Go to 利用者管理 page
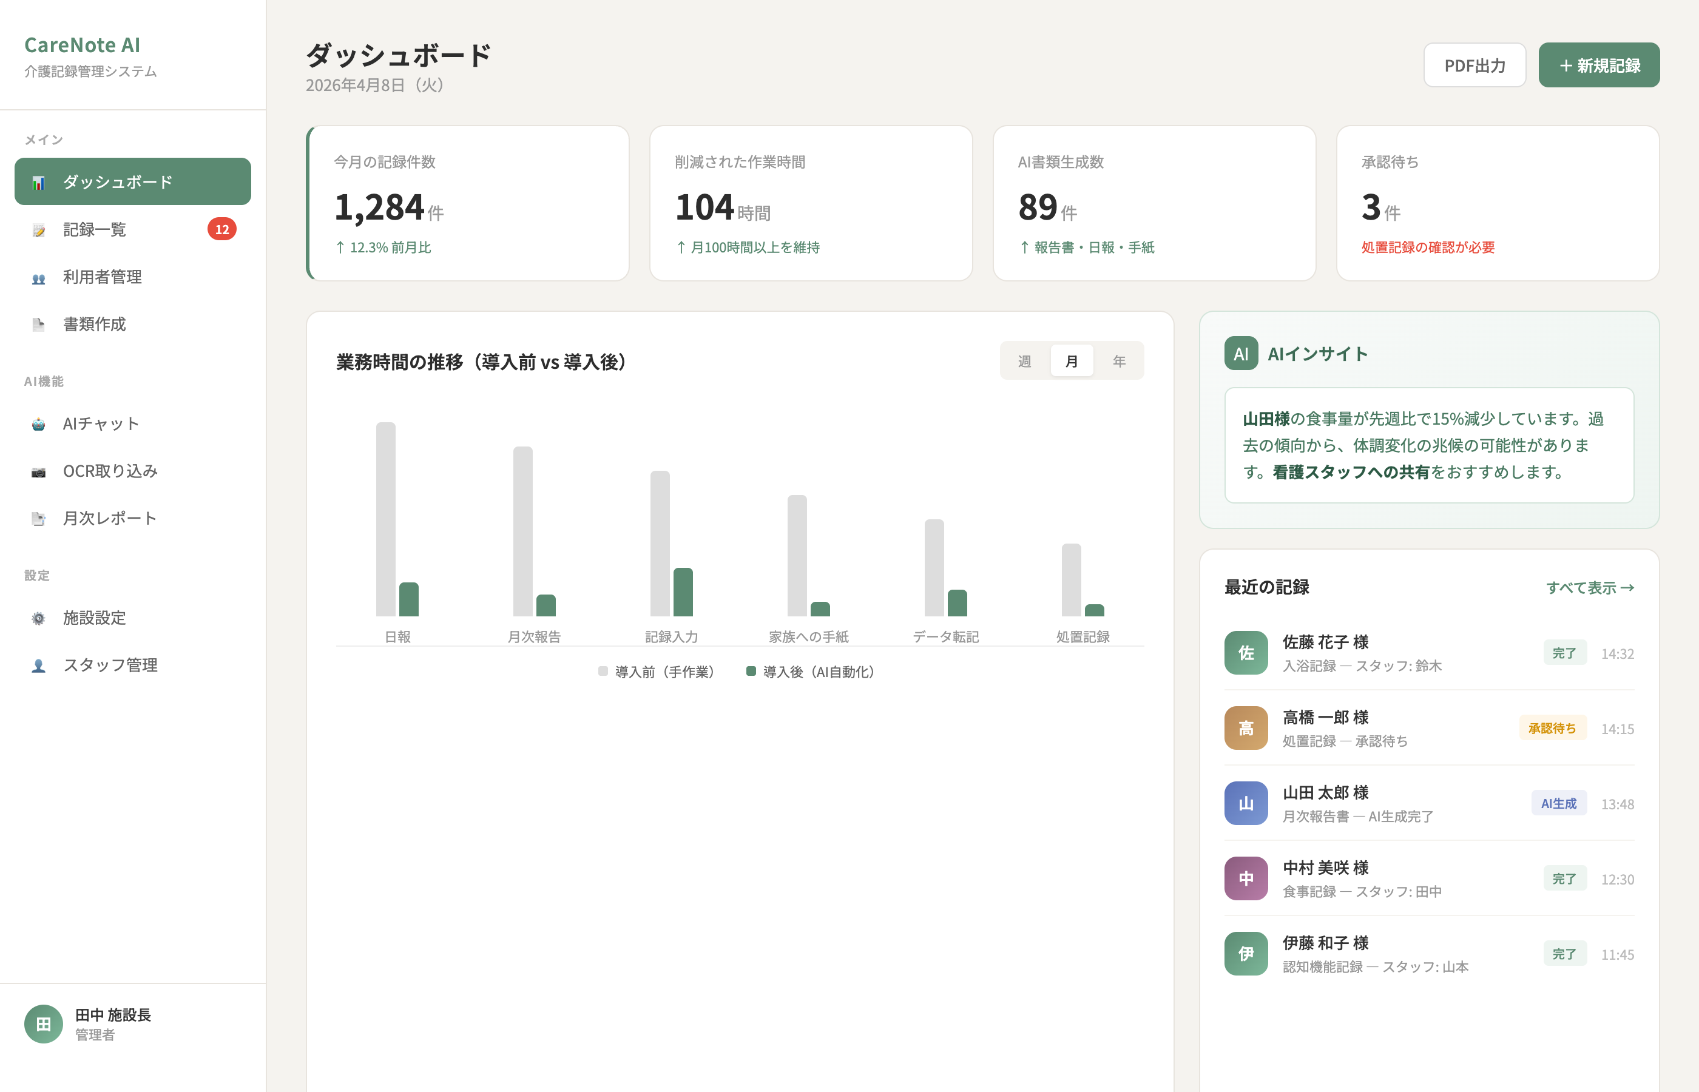Image resolution: width=1699 pixels, height=1092 pixels. click(133, 277)
